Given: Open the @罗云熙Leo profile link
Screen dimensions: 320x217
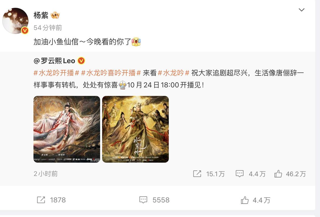Looking at the screenshot, I should tap(54, 61).
